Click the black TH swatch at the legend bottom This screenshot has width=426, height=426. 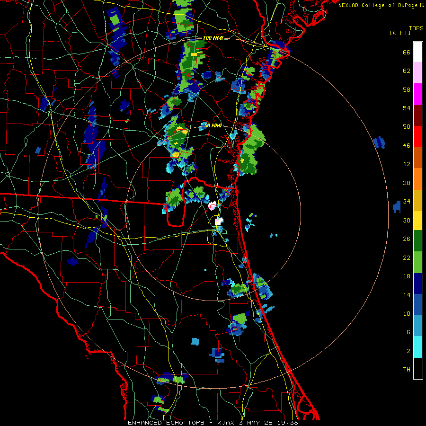click(x=418, y=368)
